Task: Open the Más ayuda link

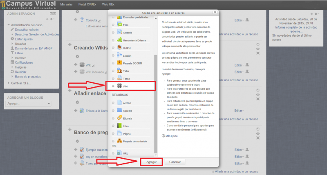Action: click(171, 136)
